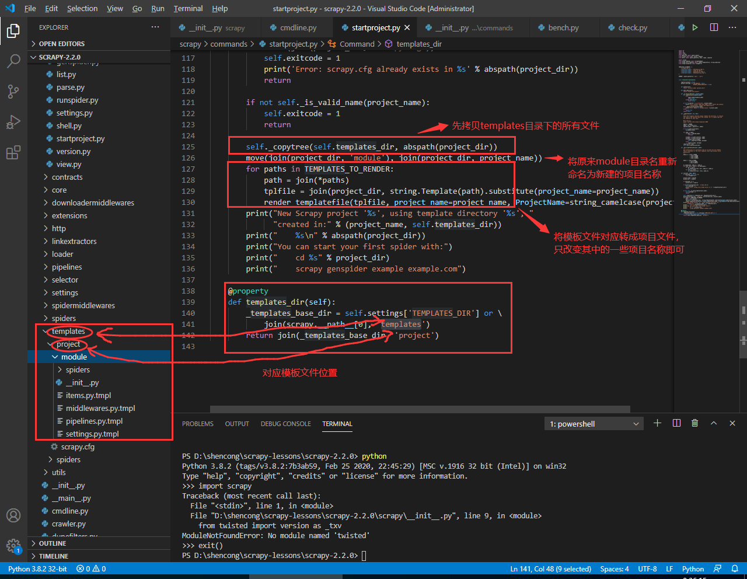Open version.py in the explorer
Viewport: 747px width, 579px height.
tap(74, 151)
